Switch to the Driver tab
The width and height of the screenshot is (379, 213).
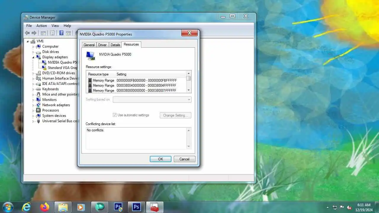(x=102, y=45)
